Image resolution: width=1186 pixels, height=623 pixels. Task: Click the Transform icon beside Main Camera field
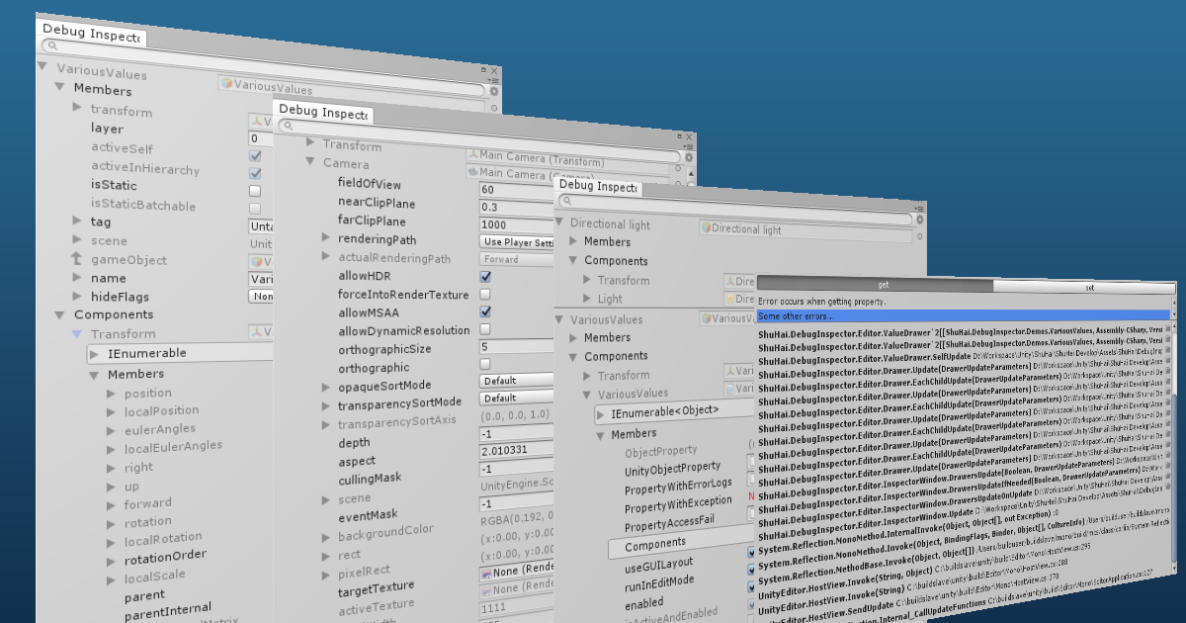pyautogui.click(x=472, y=156)
